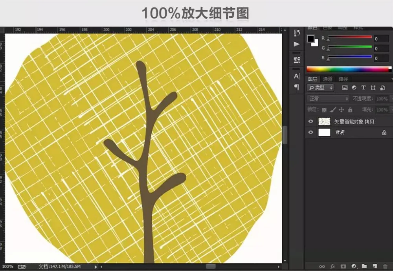Image resolution: width=393 pixels, height=271 pixels.
Task: Switch to the 通道 tab
Action: [x=327, y=79]
